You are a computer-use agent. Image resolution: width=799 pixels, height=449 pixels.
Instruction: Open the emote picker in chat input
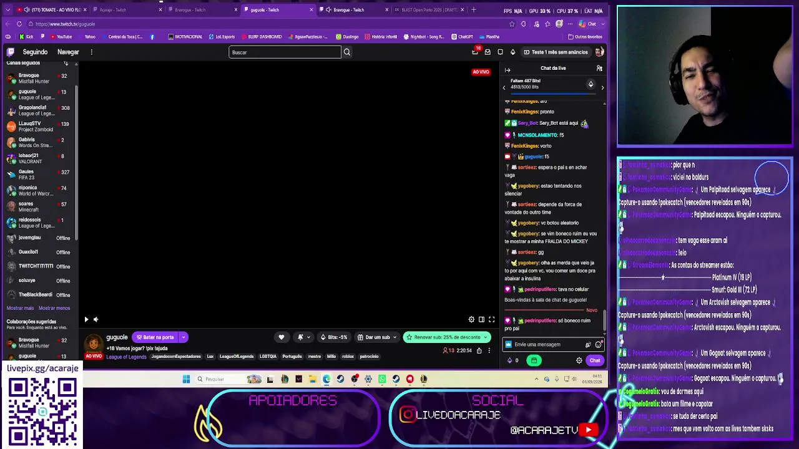point(598,344)
